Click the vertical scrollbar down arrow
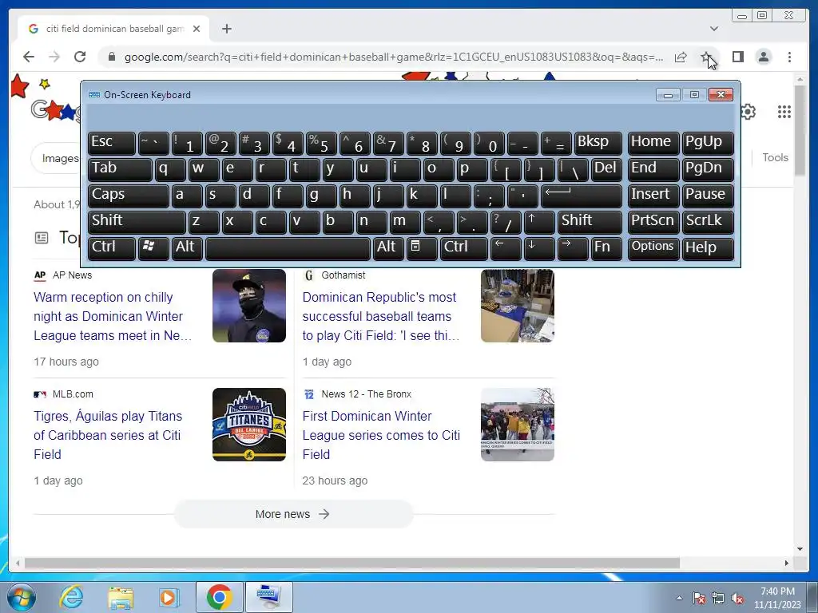The width and height of the screenshot is (818, 613). click(x=800, y=549)
